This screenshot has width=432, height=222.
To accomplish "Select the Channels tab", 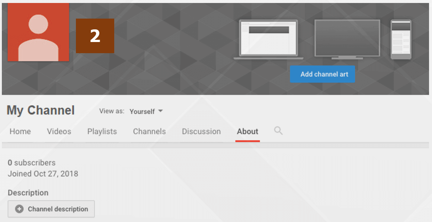I will click(149, 132).
